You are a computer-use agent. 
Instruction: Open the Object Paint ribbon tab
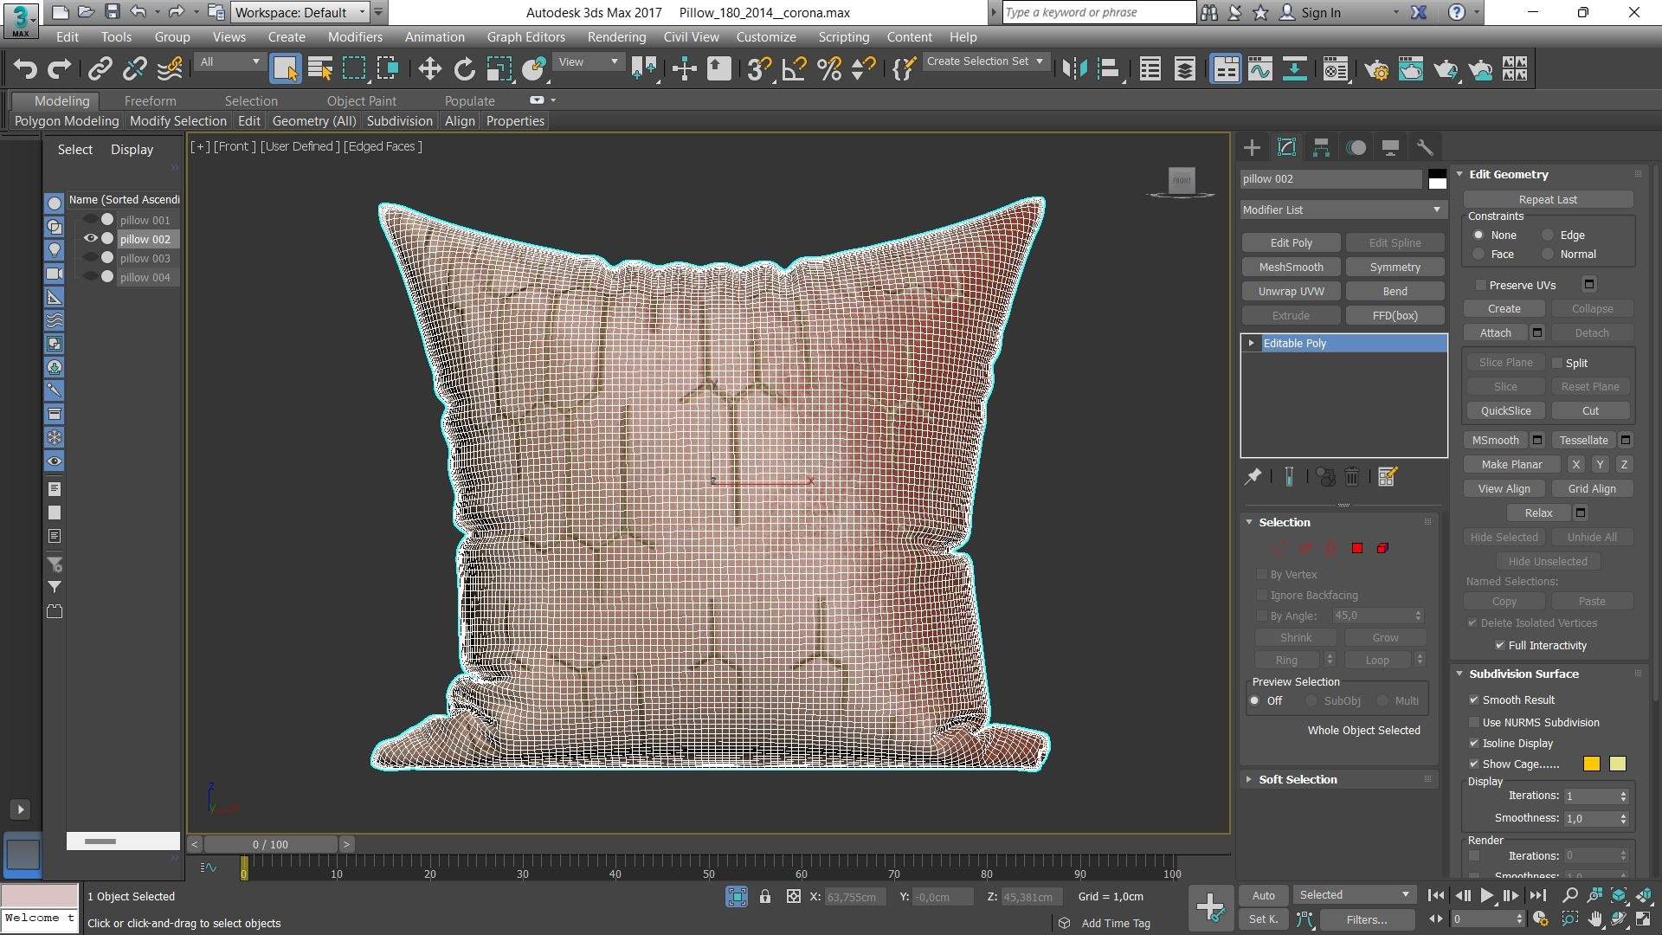coord(361,100)
